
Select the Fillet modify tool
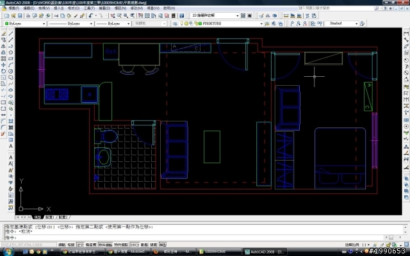(3, 127)
